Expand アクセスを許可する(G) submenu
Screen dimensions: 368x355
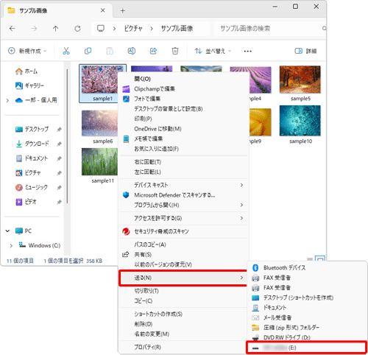click(x=183, y=218)
